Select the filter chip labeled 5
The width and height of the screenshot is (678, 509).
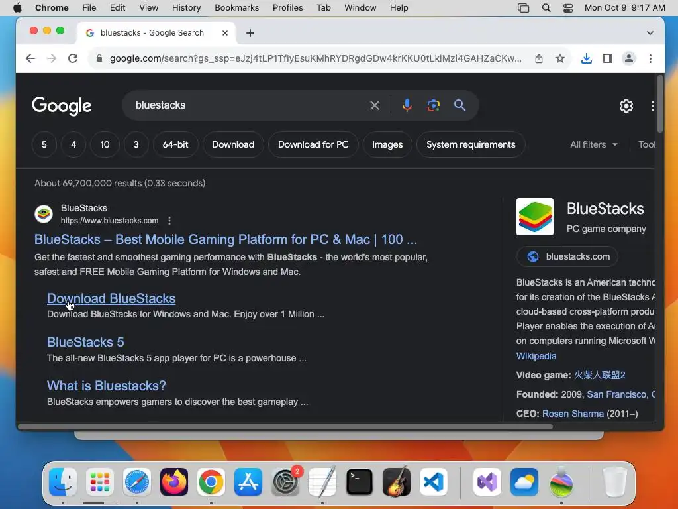click(44, 144)
